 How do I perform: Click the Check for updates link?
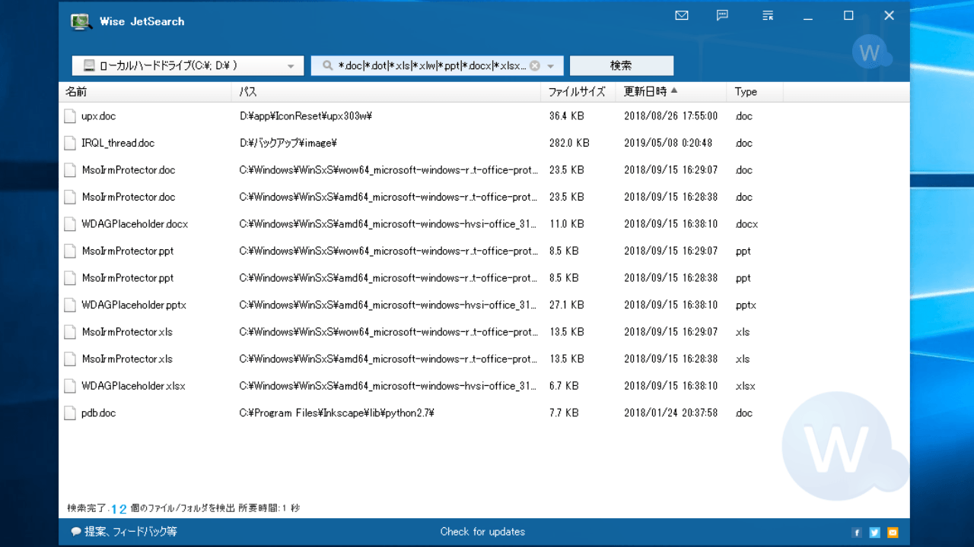[x=482, y=532]
